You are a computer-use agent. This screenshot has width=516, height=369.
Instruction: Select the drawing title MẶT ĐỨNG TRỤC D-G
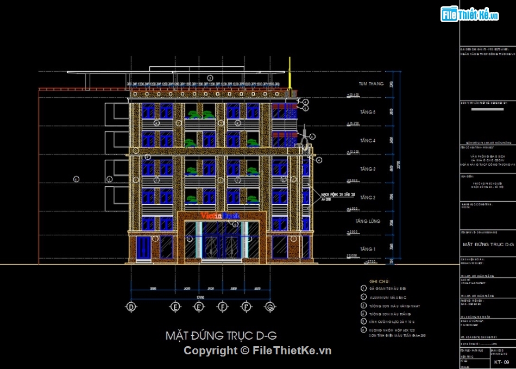[x=221, y=335]
